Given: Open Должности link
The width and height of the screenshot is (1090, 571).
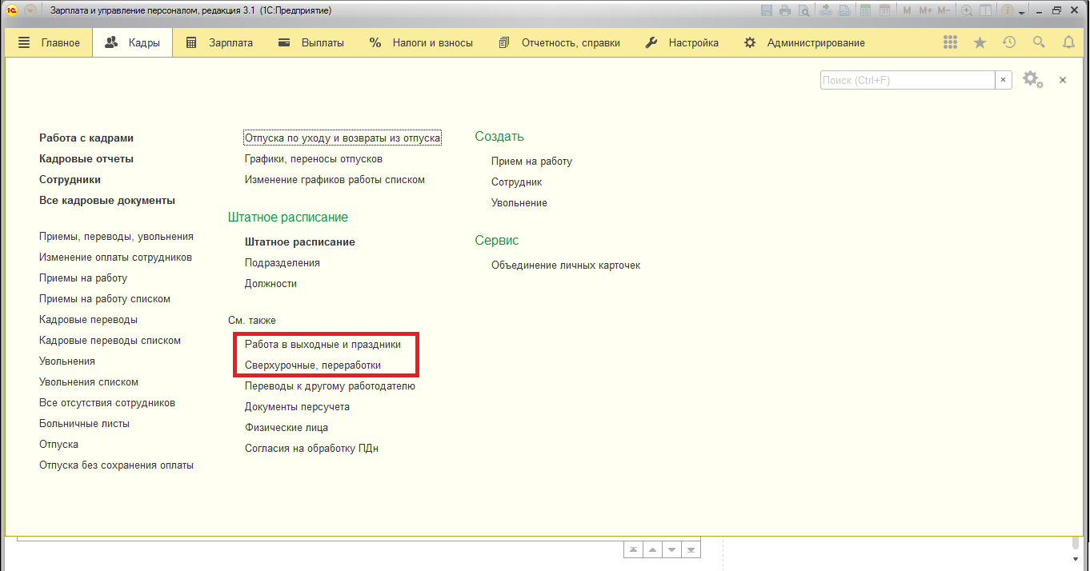Looking at the screenshot, I should click(x=270, y=283).
